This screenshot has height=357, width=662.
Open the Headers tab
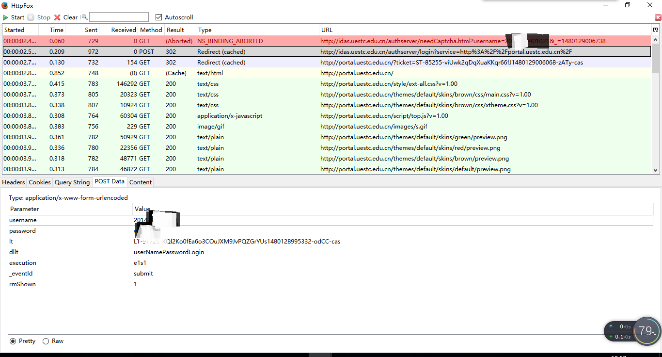pyautogui.click(x=14, y=182)
